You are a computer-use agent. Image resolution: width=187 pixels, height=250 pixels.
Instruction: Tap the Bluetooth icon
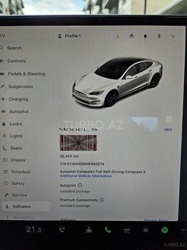(x=159, y=36)
